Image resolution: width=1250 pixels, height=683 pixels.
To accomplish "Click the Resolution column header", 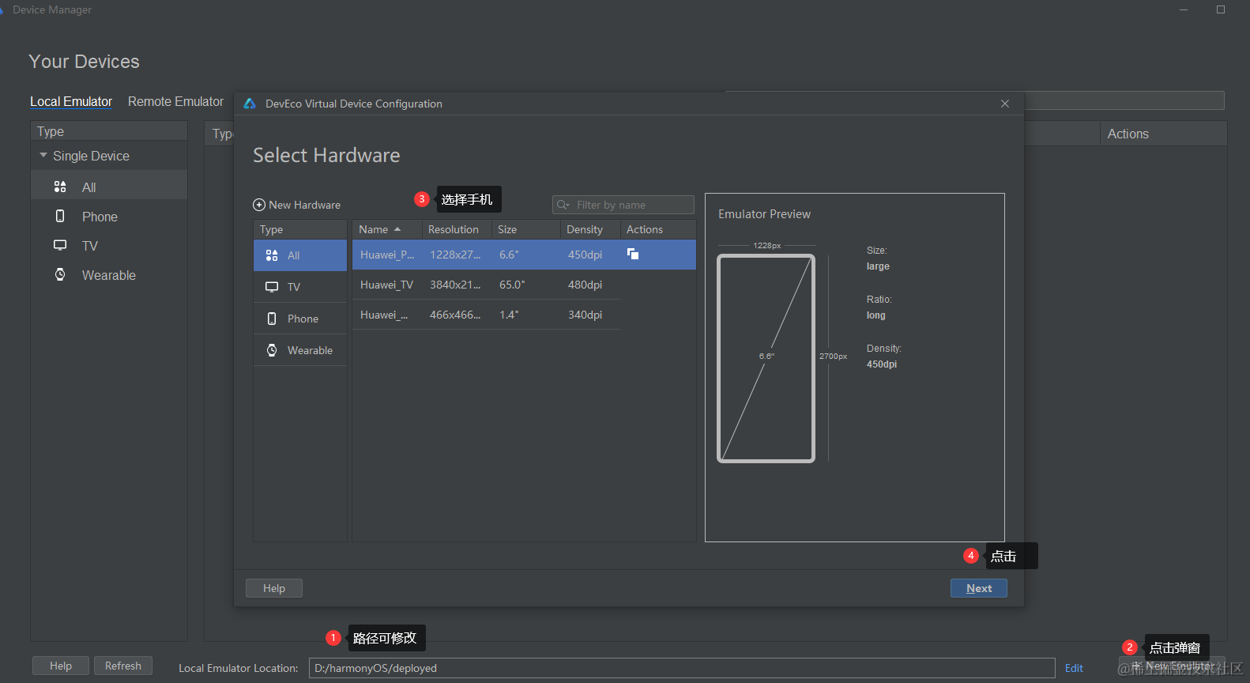I will point(456,229).
